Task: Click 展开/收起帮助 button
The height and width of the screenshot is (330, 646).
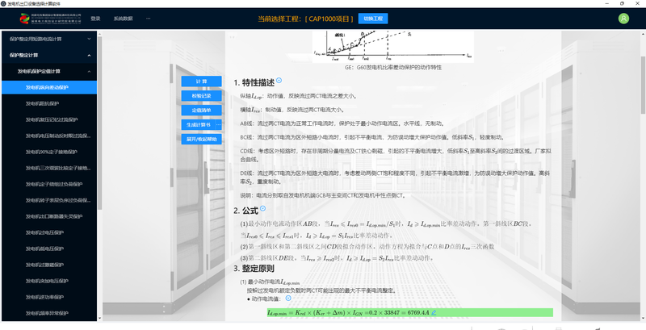Action: [x=201, y=139]
